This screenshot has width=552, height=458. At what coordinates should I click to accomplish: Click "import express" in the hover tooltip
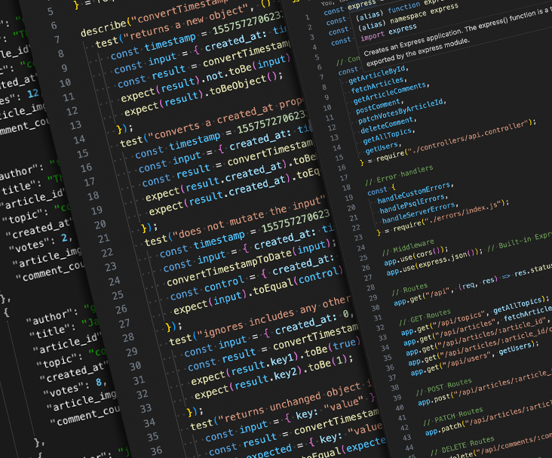pos(388,32)
